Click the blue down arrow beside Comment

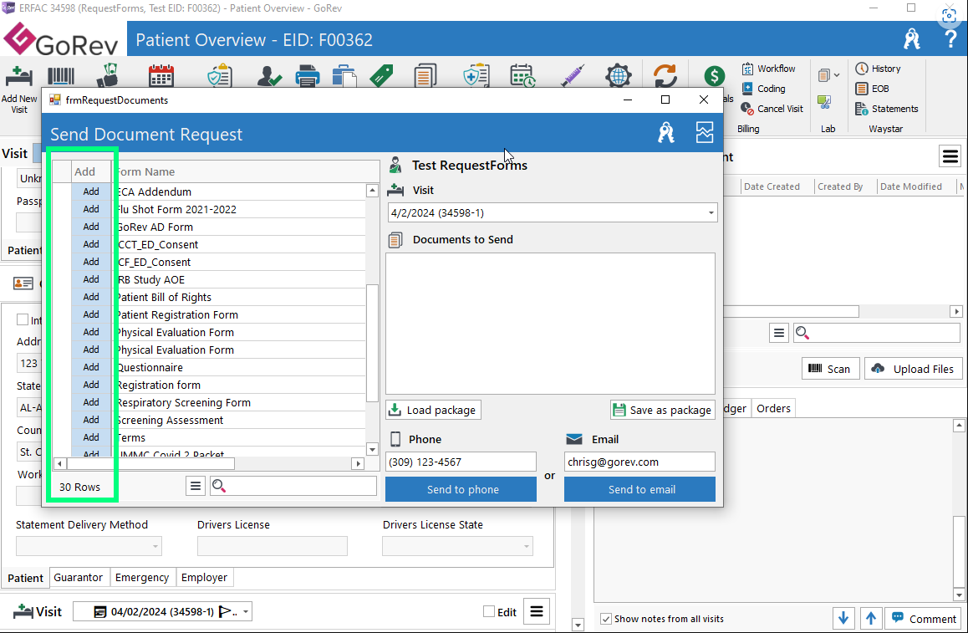click(x=843, y=618)
